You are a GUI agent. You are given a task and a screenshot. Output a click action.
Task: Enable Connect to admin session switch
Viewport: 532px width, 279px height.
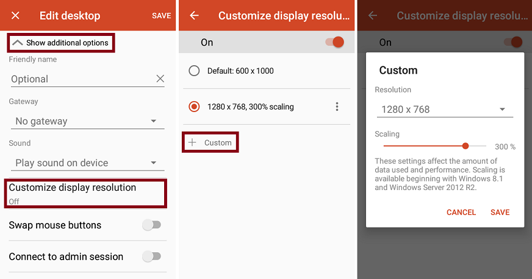point(151,256)
